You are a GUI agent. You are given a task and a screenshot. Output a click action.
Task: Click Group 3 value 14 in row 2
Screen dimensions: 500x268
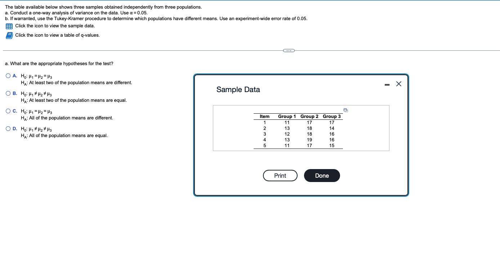(332, 128)
